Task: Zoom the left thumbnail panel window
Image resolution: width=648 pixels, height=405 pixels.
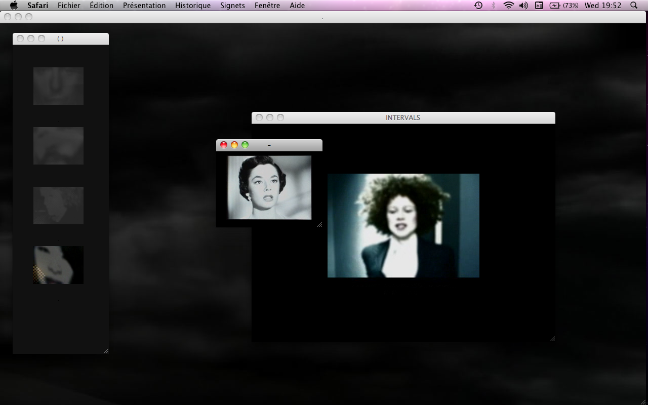Action: [x=42, y=38]
